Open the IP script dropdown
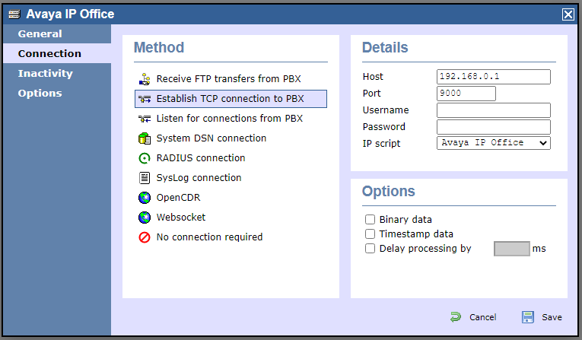Viewport: 582px width, 340px height. point(493,143)
